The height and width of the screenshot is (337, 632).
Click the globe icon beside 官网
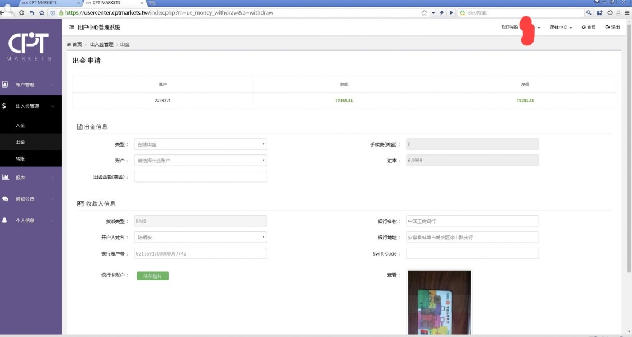pyautogui.click(x=584, y=28)
